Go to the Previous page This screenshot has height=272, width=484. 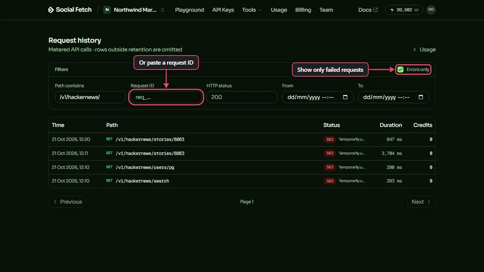67,202
